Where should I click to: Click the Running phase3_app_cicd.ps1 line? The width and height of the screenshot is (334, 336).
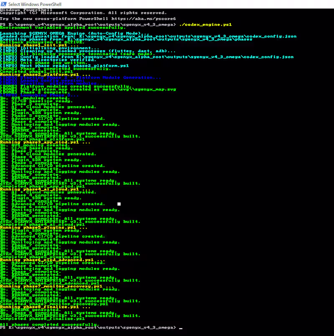pyautogui.click(x=44, y=142)
